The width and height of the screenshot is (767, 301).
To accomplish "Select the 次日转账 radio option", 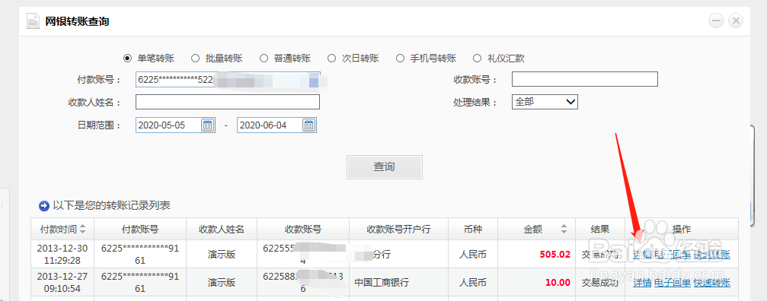I will click(332, 59).
